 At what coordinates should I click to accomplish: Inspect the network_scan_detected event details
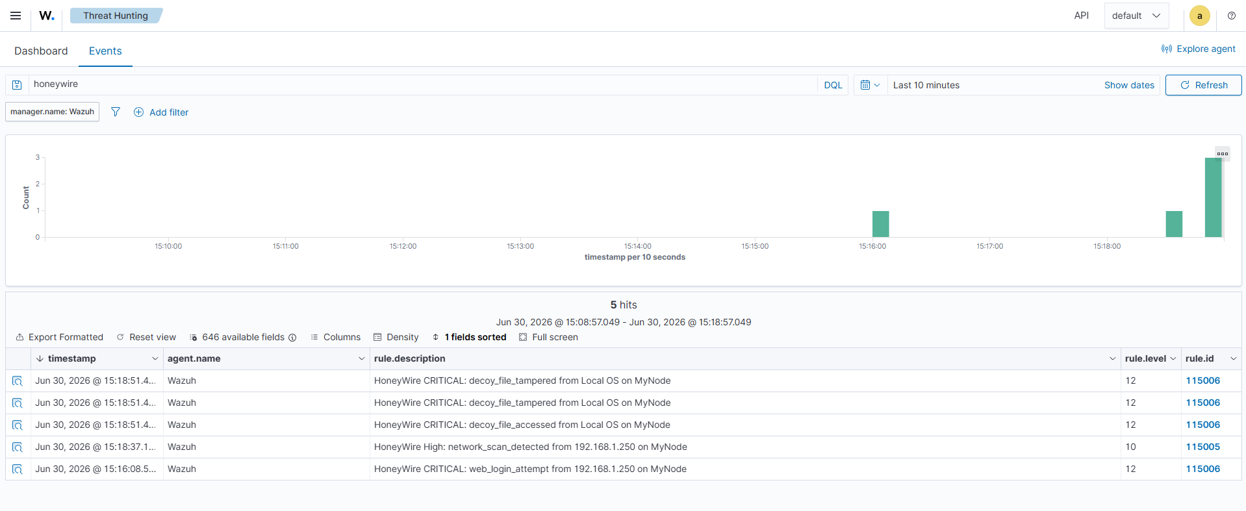[x=18, y=447]
